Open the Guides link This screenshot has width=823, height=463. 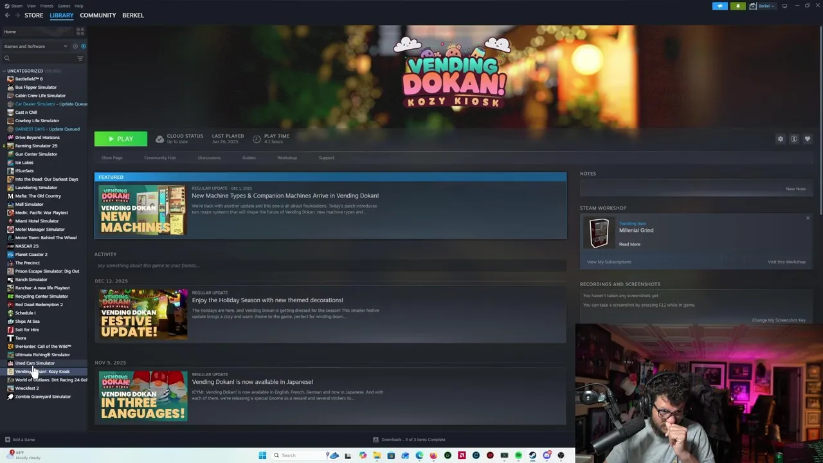click(x=249, y=158)
